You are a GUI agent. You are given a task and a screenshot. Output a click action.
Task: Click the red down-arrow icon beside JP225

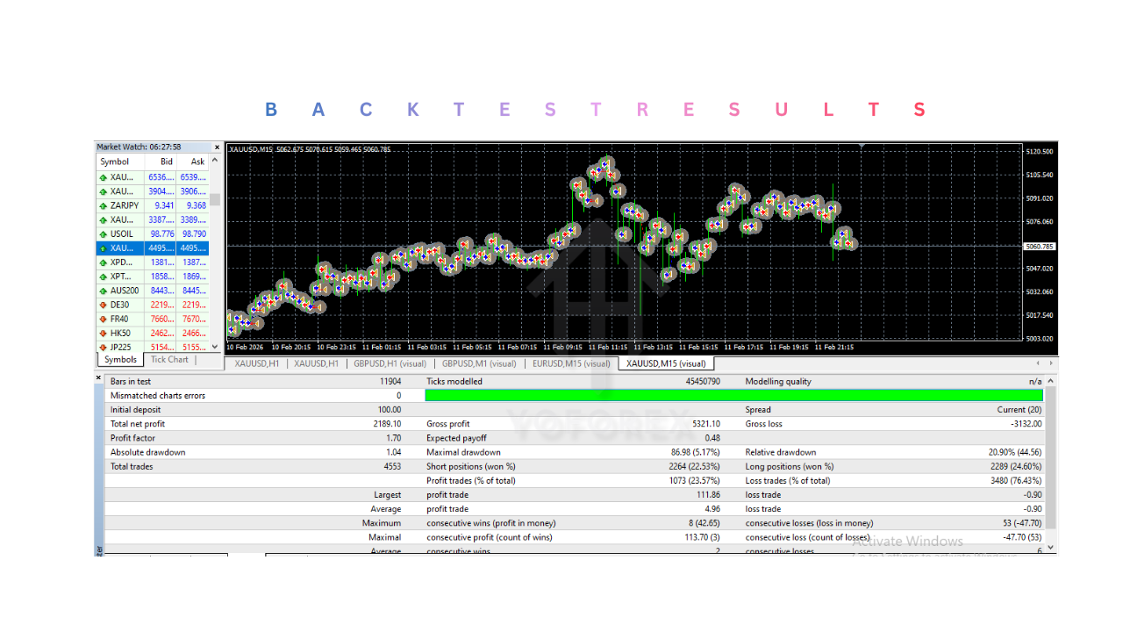pyautogui.click(x=104, y=347)
